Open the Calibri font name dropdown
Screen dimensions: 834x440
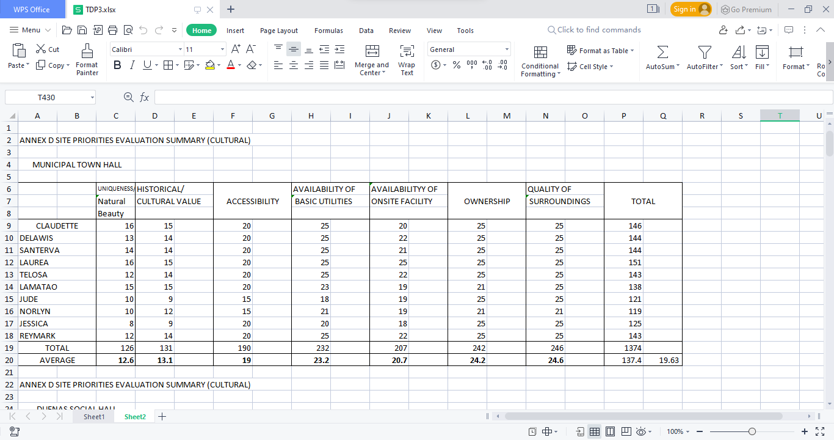tap(180, 50)
